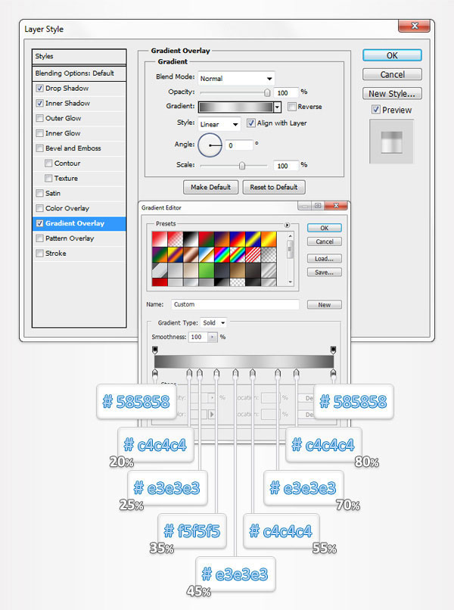Pick the Chrome gradient preset
This screenshot has height=610, width=454.
pos(206,254)
